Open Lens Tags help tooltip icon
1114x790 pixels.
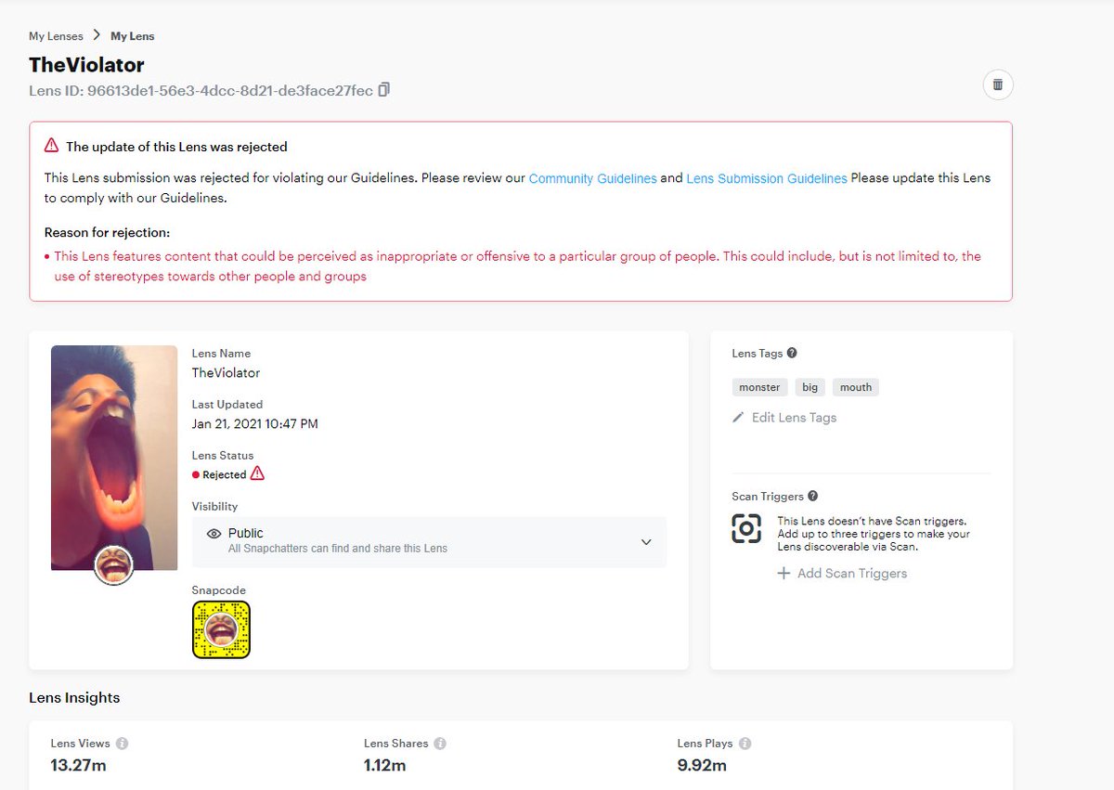(792, 353)
